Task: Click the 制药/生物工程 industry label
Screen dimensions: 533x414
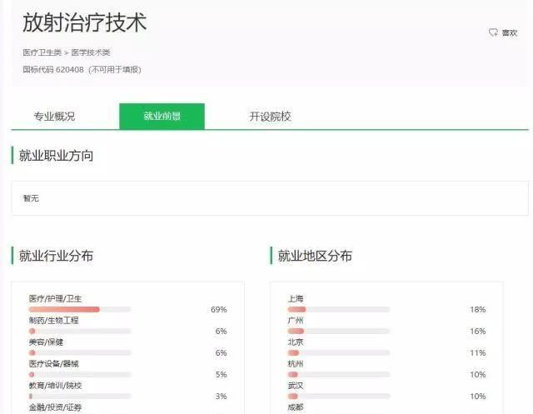Action: (53, 321)
